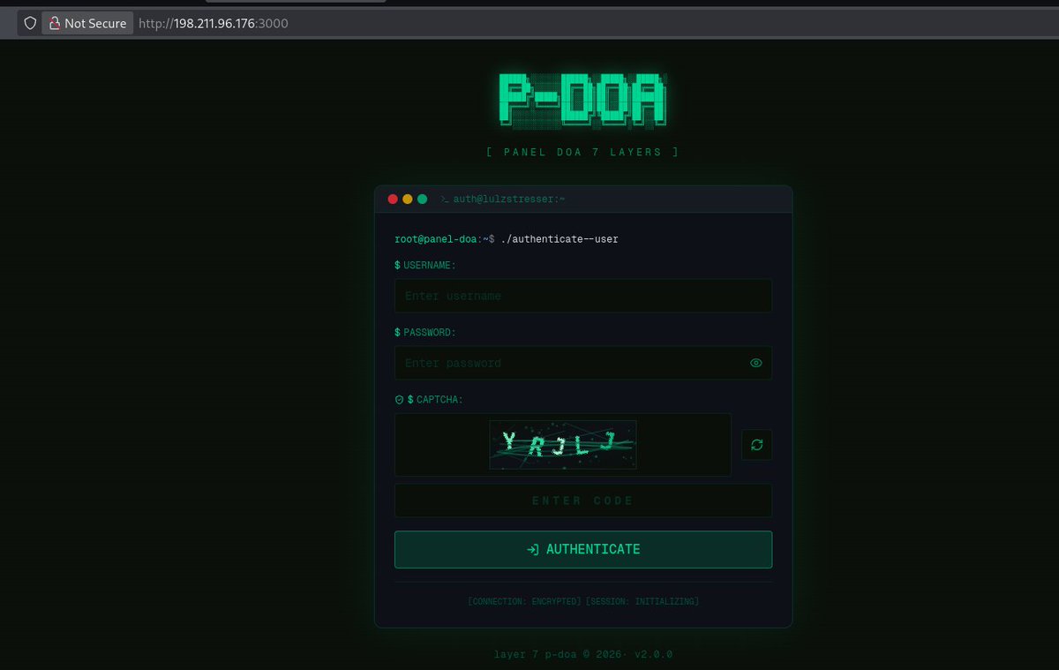Click the '$ PASSWORD:' label
This screenshot has width=1059, height=670.
tap(425, 333)
